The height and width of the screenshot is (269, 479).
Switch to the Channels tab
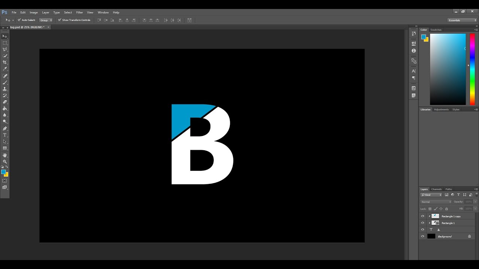click(x=436, y=189)
